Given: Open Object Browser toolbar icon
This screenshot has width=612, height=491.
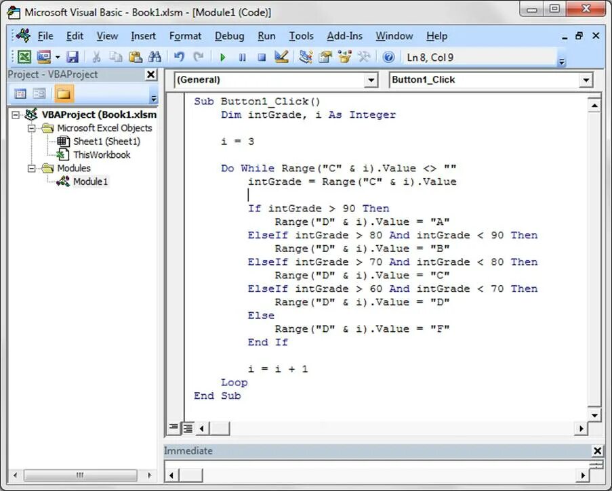Looking at the screenshot, I should [x=345, y=57].
